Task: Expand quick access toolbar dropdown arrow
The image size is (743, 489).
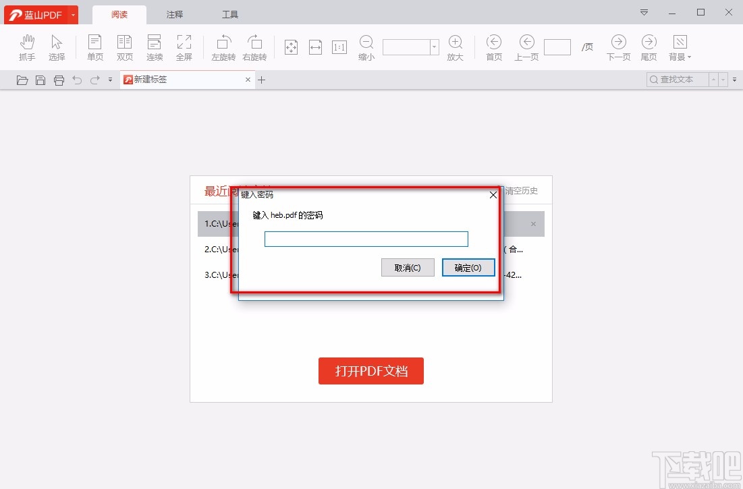Action: 110,80
